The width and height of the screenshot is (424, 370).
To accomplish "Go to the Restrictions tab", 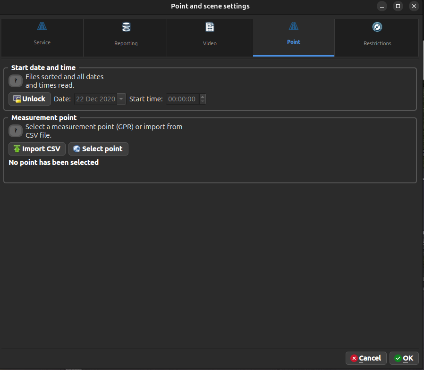I will pos(377,38).
